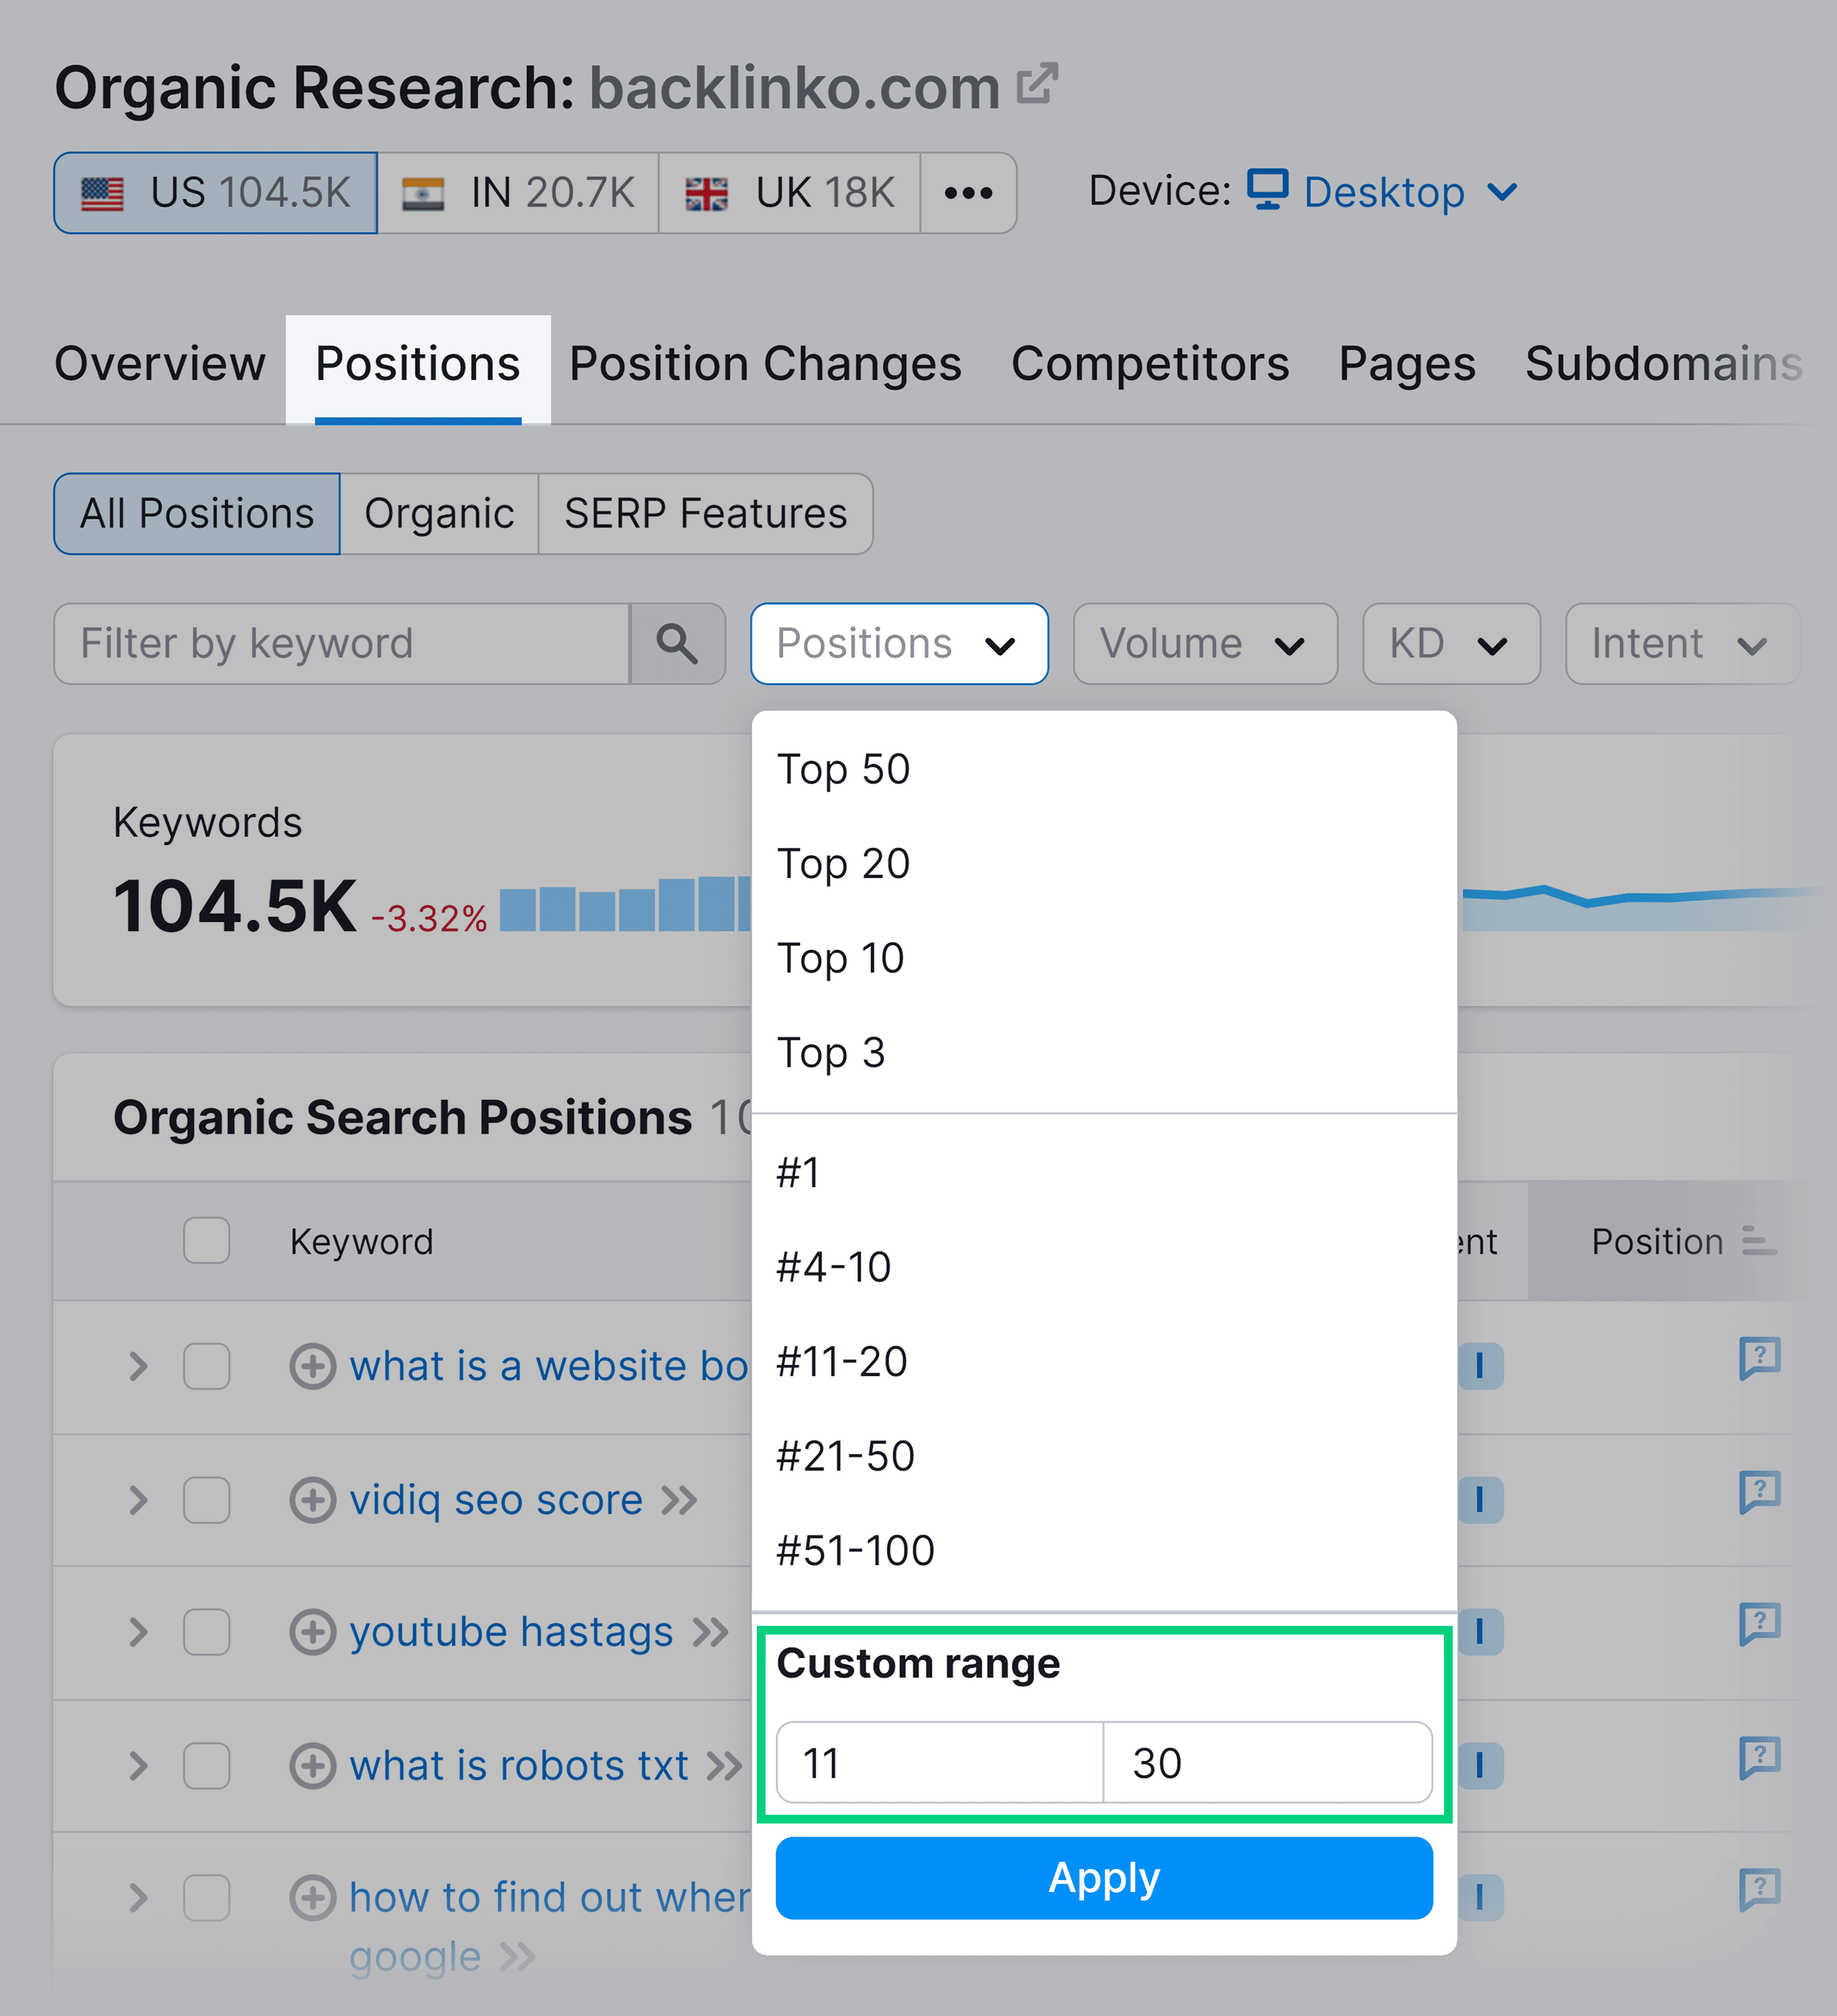Switch to the Competitors tab

pyautogui.click(x=1150, y=364)
